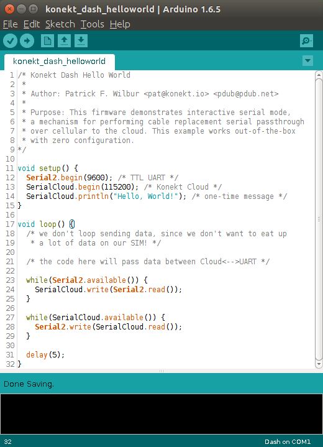Close the Arduino window

[9, 9]
